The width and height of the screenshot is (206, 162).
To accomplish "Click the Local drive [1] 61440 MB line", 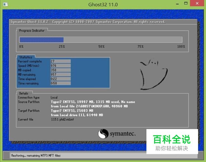I will click(x=77, y=115).
